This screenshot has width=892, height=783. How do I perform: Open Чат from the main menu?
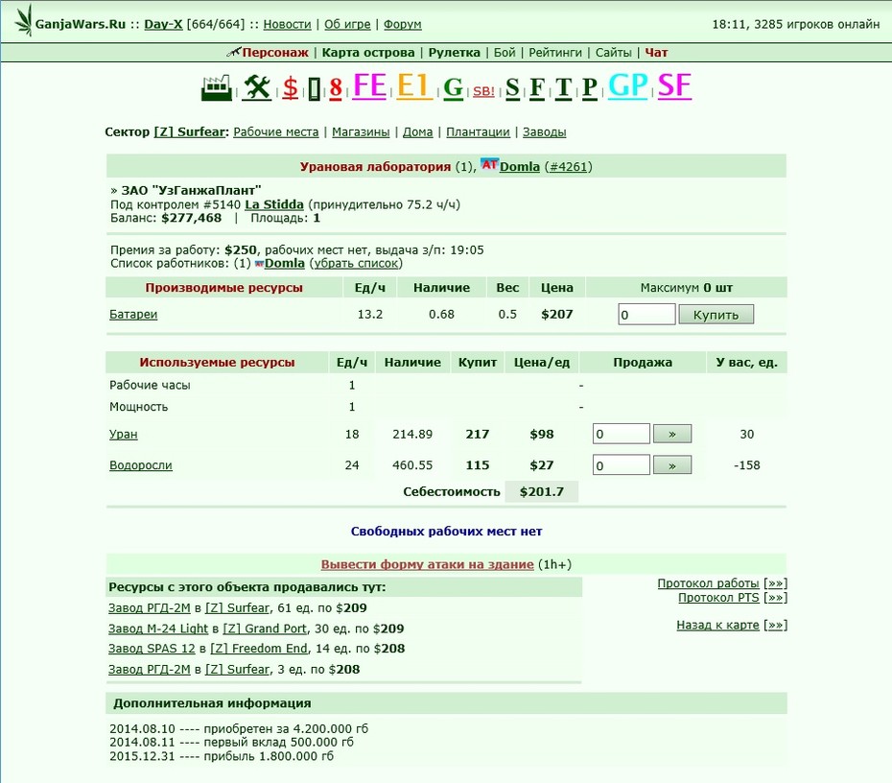(x=656, y=53)
